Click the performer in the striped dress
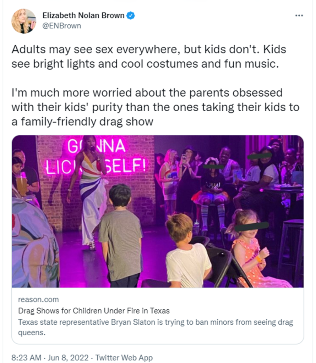This screenshot has height=363, width=316. (89, 191)
